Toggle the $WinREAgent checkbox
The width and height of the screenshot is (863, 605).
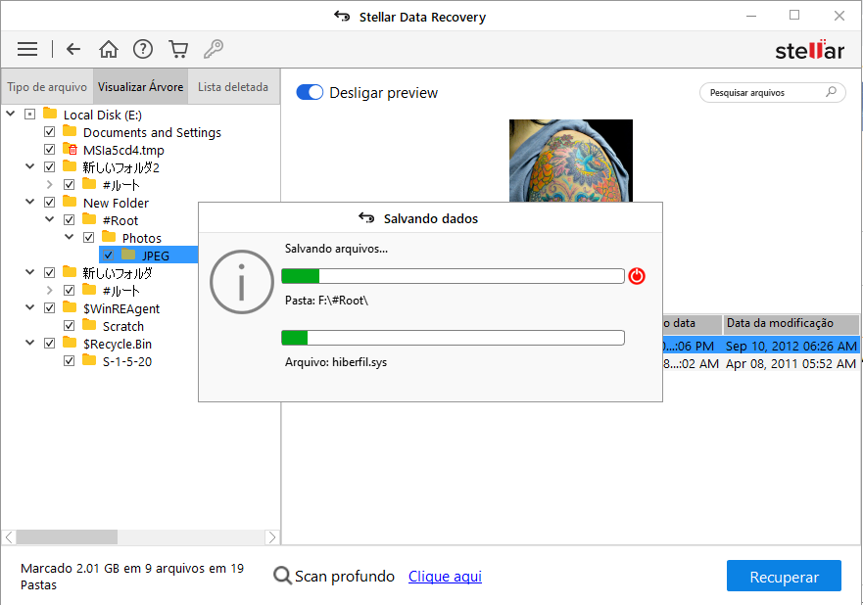point(50,308)
